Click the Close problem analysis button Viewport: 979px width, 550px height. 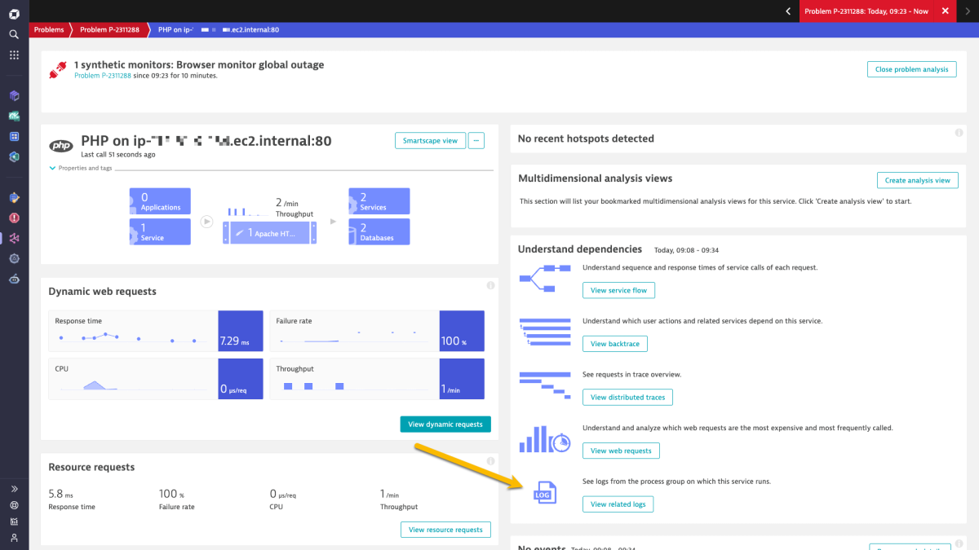pos(911,69)
